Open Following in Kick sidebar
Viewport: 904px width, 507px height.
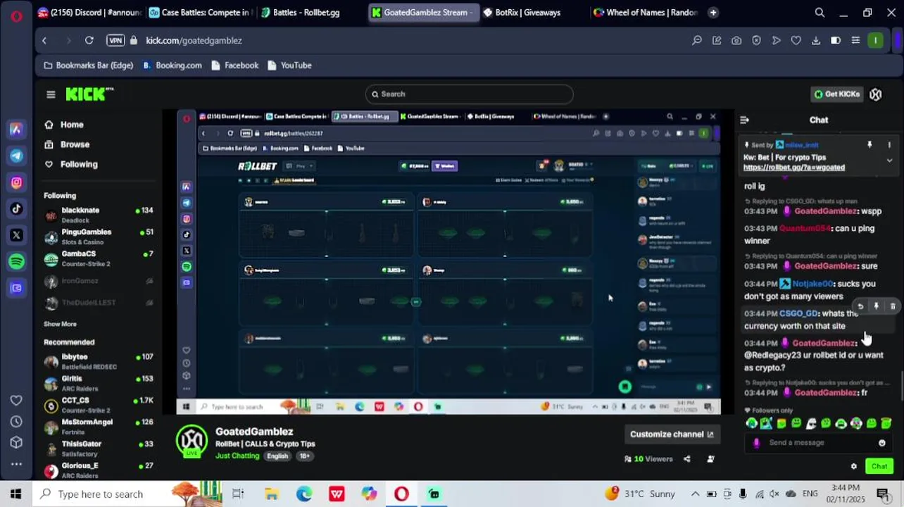[x=71, y=164]
